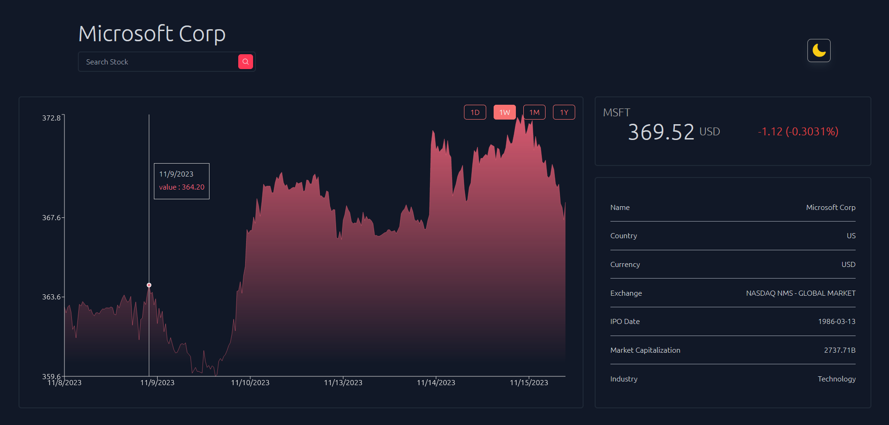Click the Market Capitalization 2737.71B value
Image resolution: width=889 pixels, height=425 pixels.
point(839,350)
